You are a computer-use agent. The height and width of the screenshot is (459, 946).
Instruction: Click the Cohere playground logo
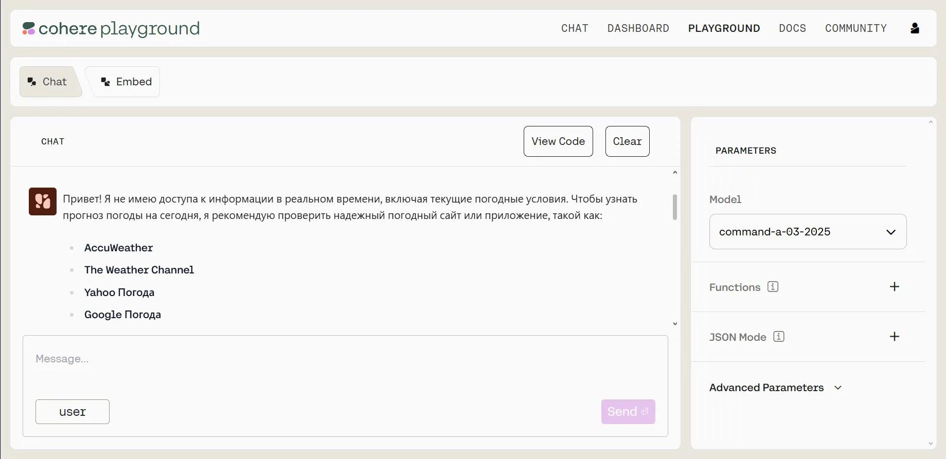coord(111,28)
